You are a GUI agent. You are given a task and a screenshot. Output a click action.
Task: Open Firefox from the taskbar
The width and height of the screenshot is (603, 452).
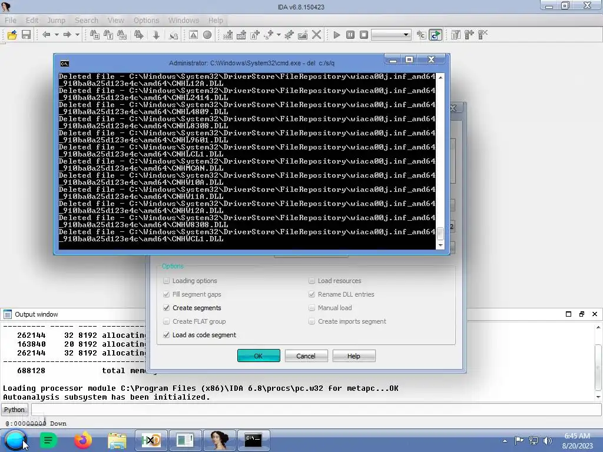83,440
